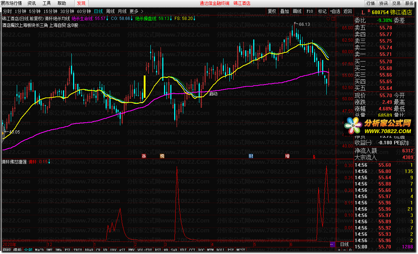Click the 清轩佛怒唐莲 indicator title
Image resolution: width=418 pixels, height=254 pixels.
14,162
